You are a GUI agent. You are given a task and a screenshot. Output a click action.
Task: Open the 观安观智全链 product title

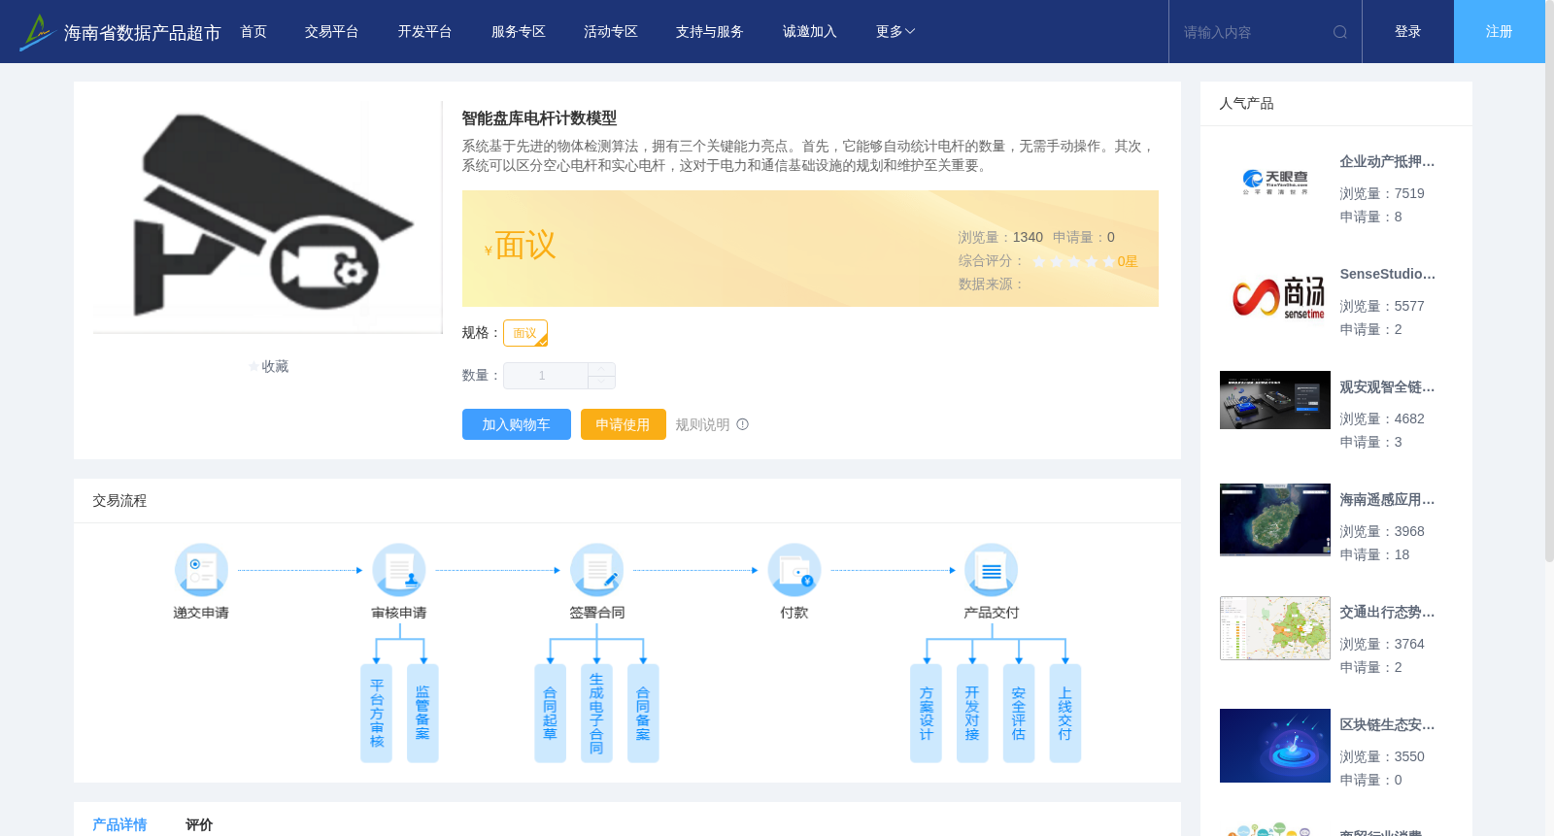[x=1387, y=387]
